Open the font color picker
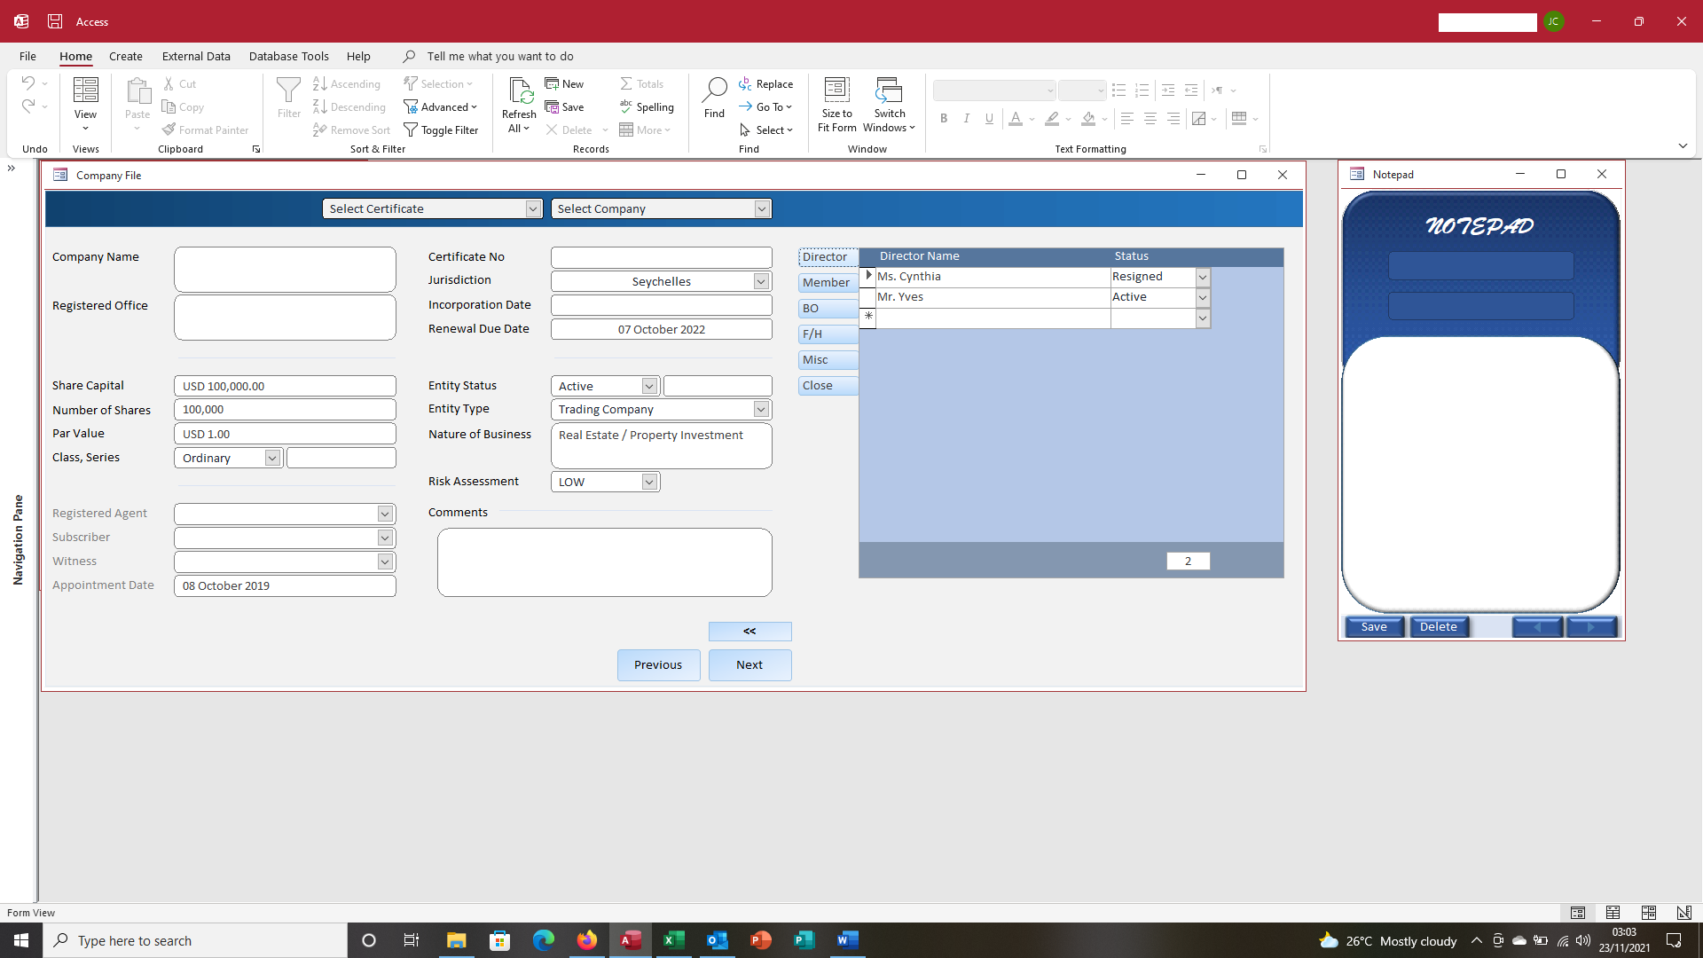This screenshot has height=958, width=1703. tap(1032, 119)
